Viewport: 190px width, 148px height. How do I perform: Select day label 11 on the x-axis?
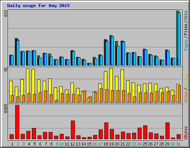point(67,144)
